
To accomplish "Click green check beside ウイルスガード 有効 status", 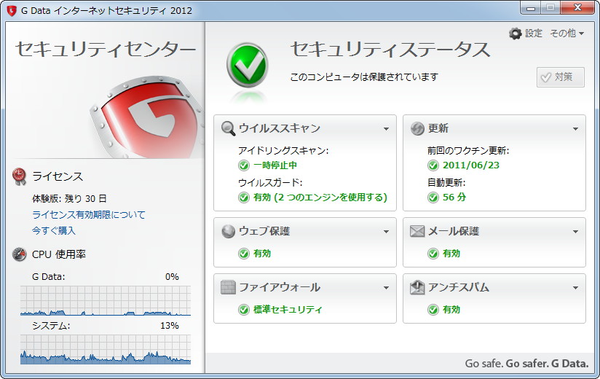I will click(x=244, y=198).
